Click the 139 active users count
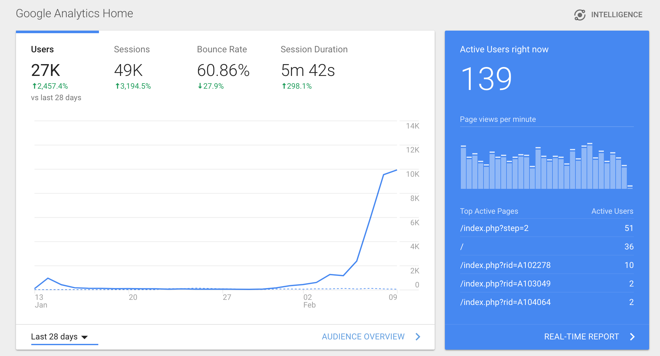660x356 pixels. click(x=486, y=78)
